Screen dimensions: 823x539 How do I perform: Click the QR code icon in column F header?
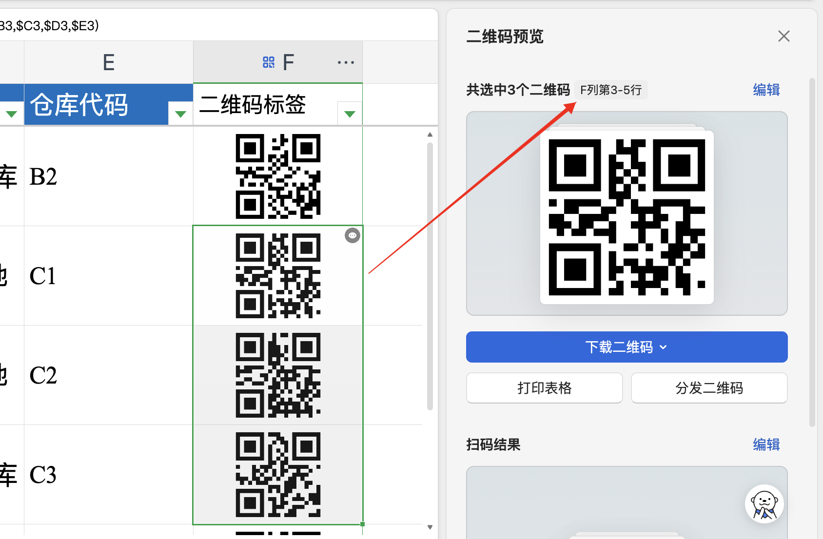tap(269, 62)
